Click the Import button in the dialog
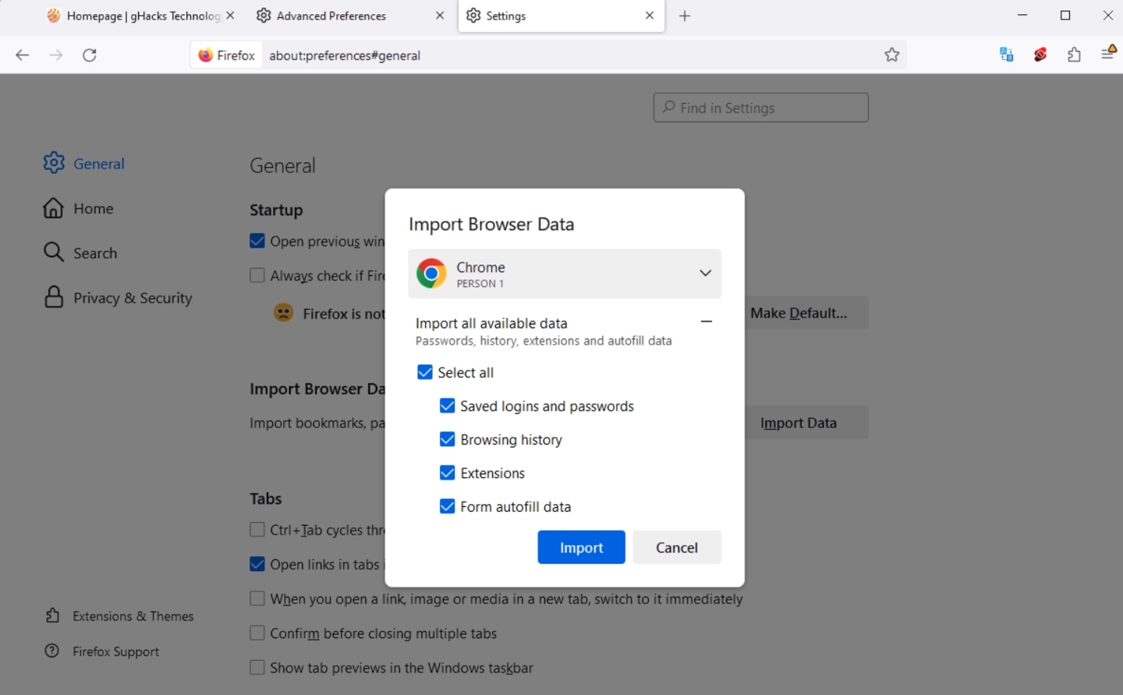Viewport: 1123px width, 695px height. pos(581,547)
